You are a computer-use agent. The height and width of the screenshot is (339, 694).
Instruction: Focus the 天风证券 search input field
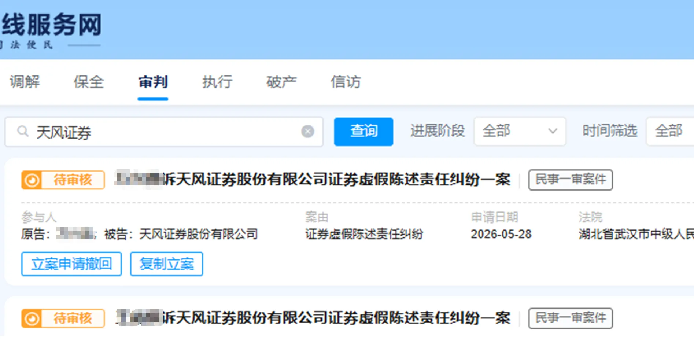[x=164, y=132]
